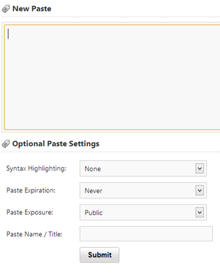This screenshot has height=273, width=220.
Task: Click inside the New Paste text area
Action: coord(112,78)
